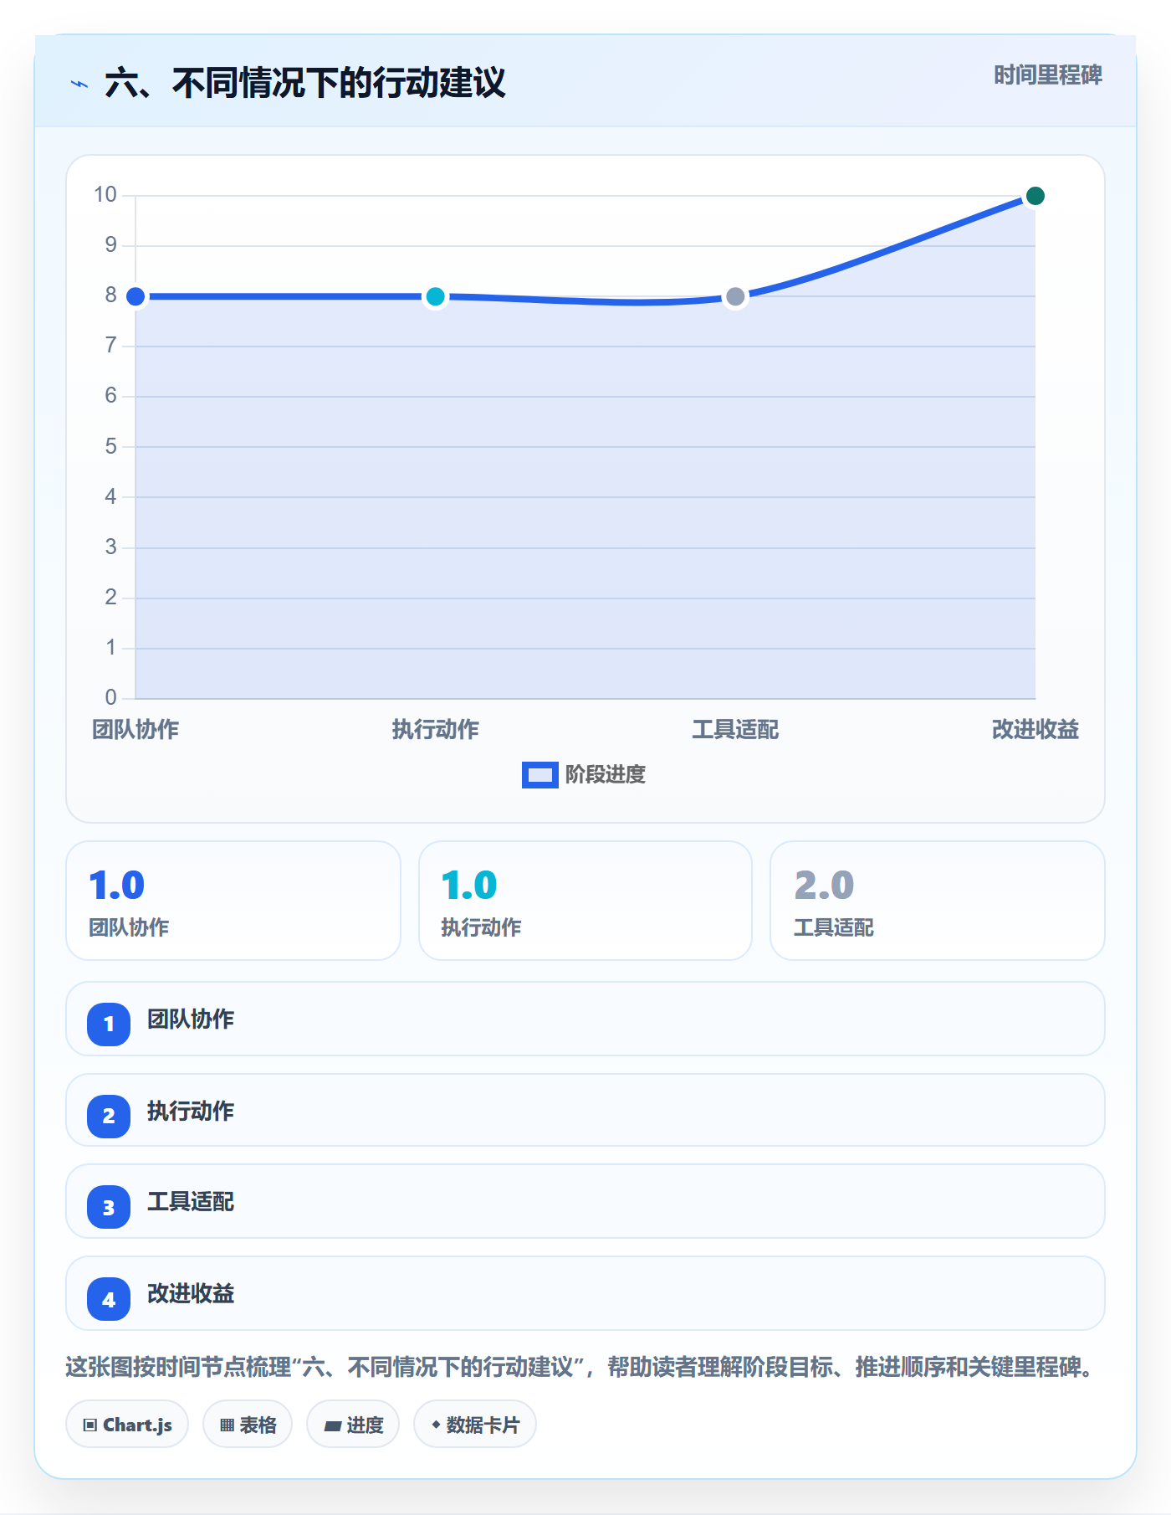Click the title 六、不同情况下的行动建议
Image resolution: width=1171 pixels, height=1515 pixels.
pos(305,84)
